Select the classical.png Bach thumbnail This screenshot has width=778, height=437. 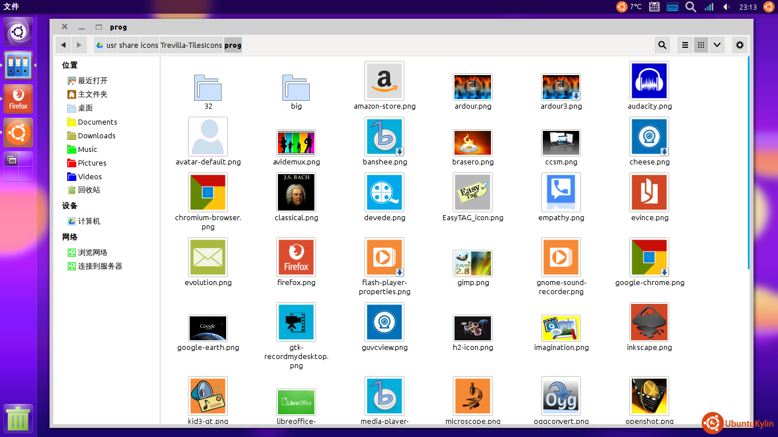[296, 192]
